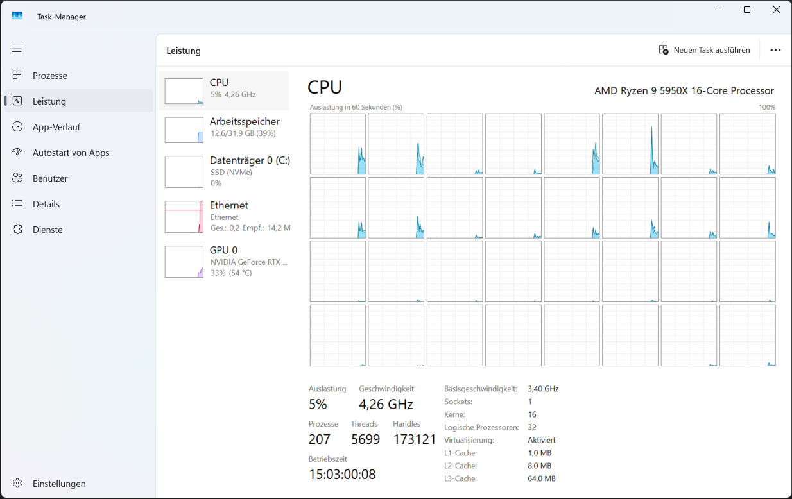Click the 4,26 GHz speed value
This screenshot has height=499, width=792.
tap(386, 404)
